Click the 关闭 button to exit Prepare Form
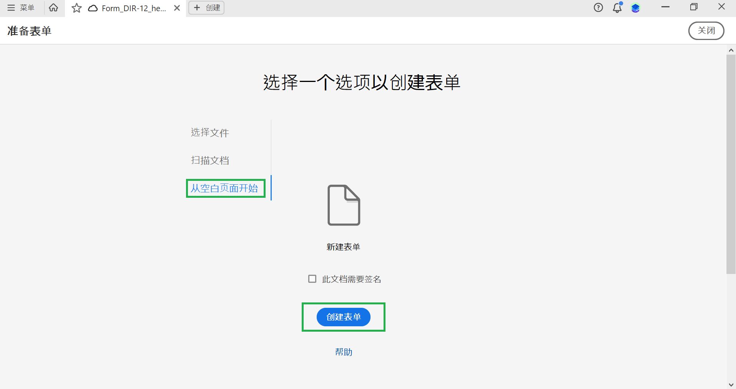736x389 pixels. coord(706,30)
